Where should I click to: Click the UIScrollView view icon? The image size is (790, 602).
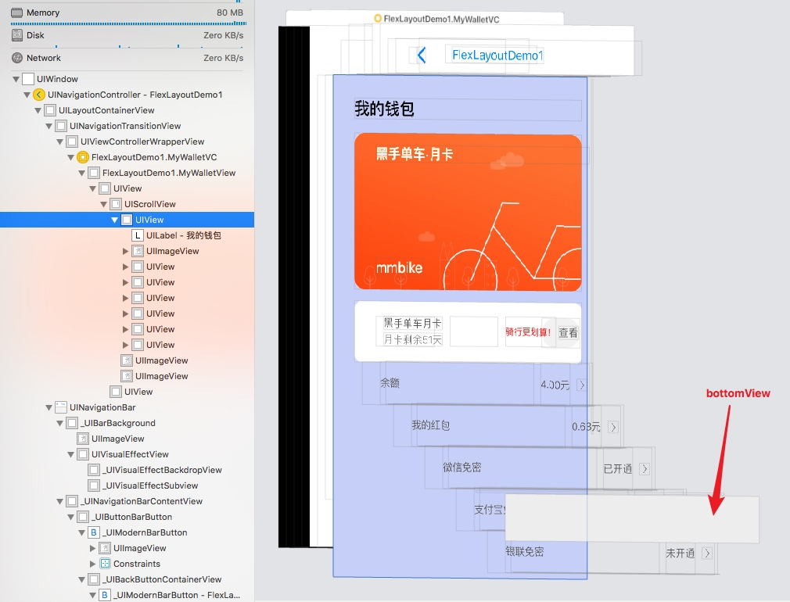click(x=116, y=204)
